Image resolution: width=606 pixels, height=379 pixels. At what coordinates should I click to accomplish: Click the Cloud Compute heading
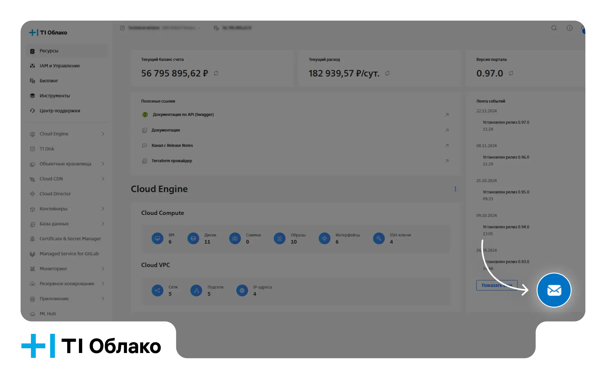point(163,213)
